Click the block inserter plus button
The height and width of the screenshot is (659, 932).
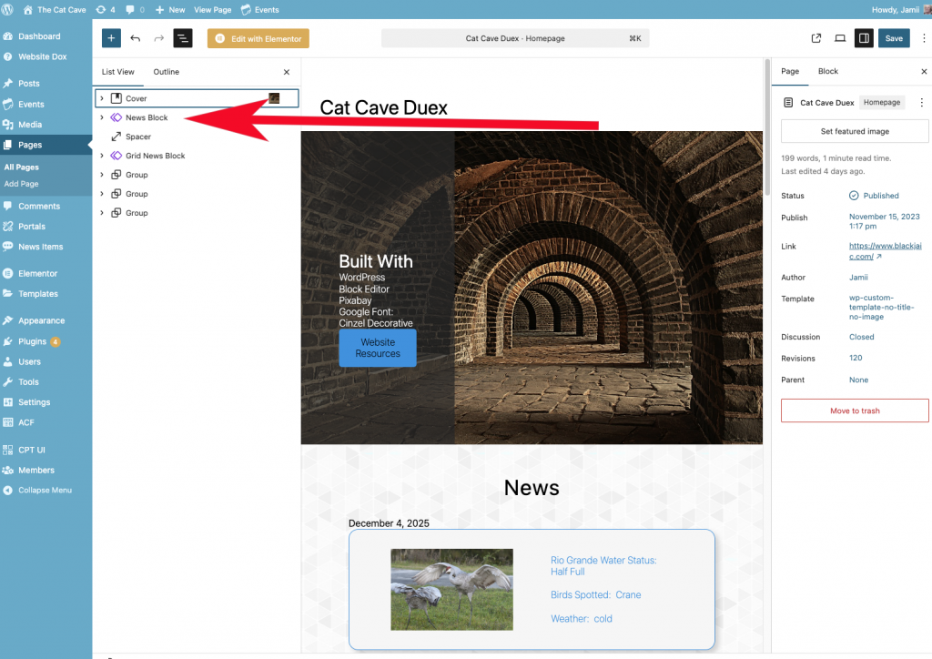(111, 38)
